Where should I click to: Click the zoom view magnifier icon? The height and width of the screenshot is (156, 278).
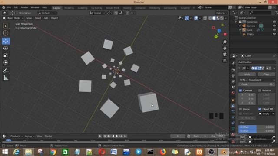[x=225, y=42]
